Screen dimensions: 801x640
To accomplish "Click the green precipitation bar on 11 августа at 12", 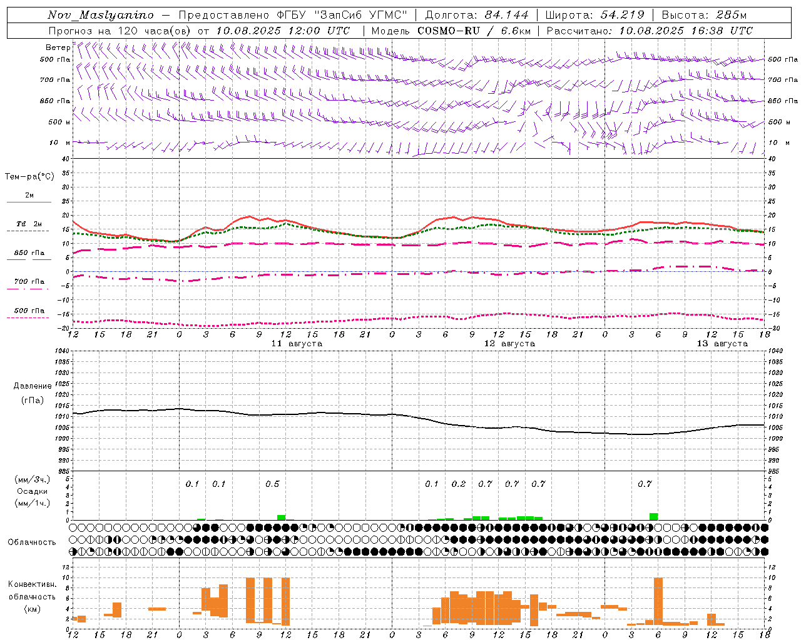I will click(x=281, y=517).
